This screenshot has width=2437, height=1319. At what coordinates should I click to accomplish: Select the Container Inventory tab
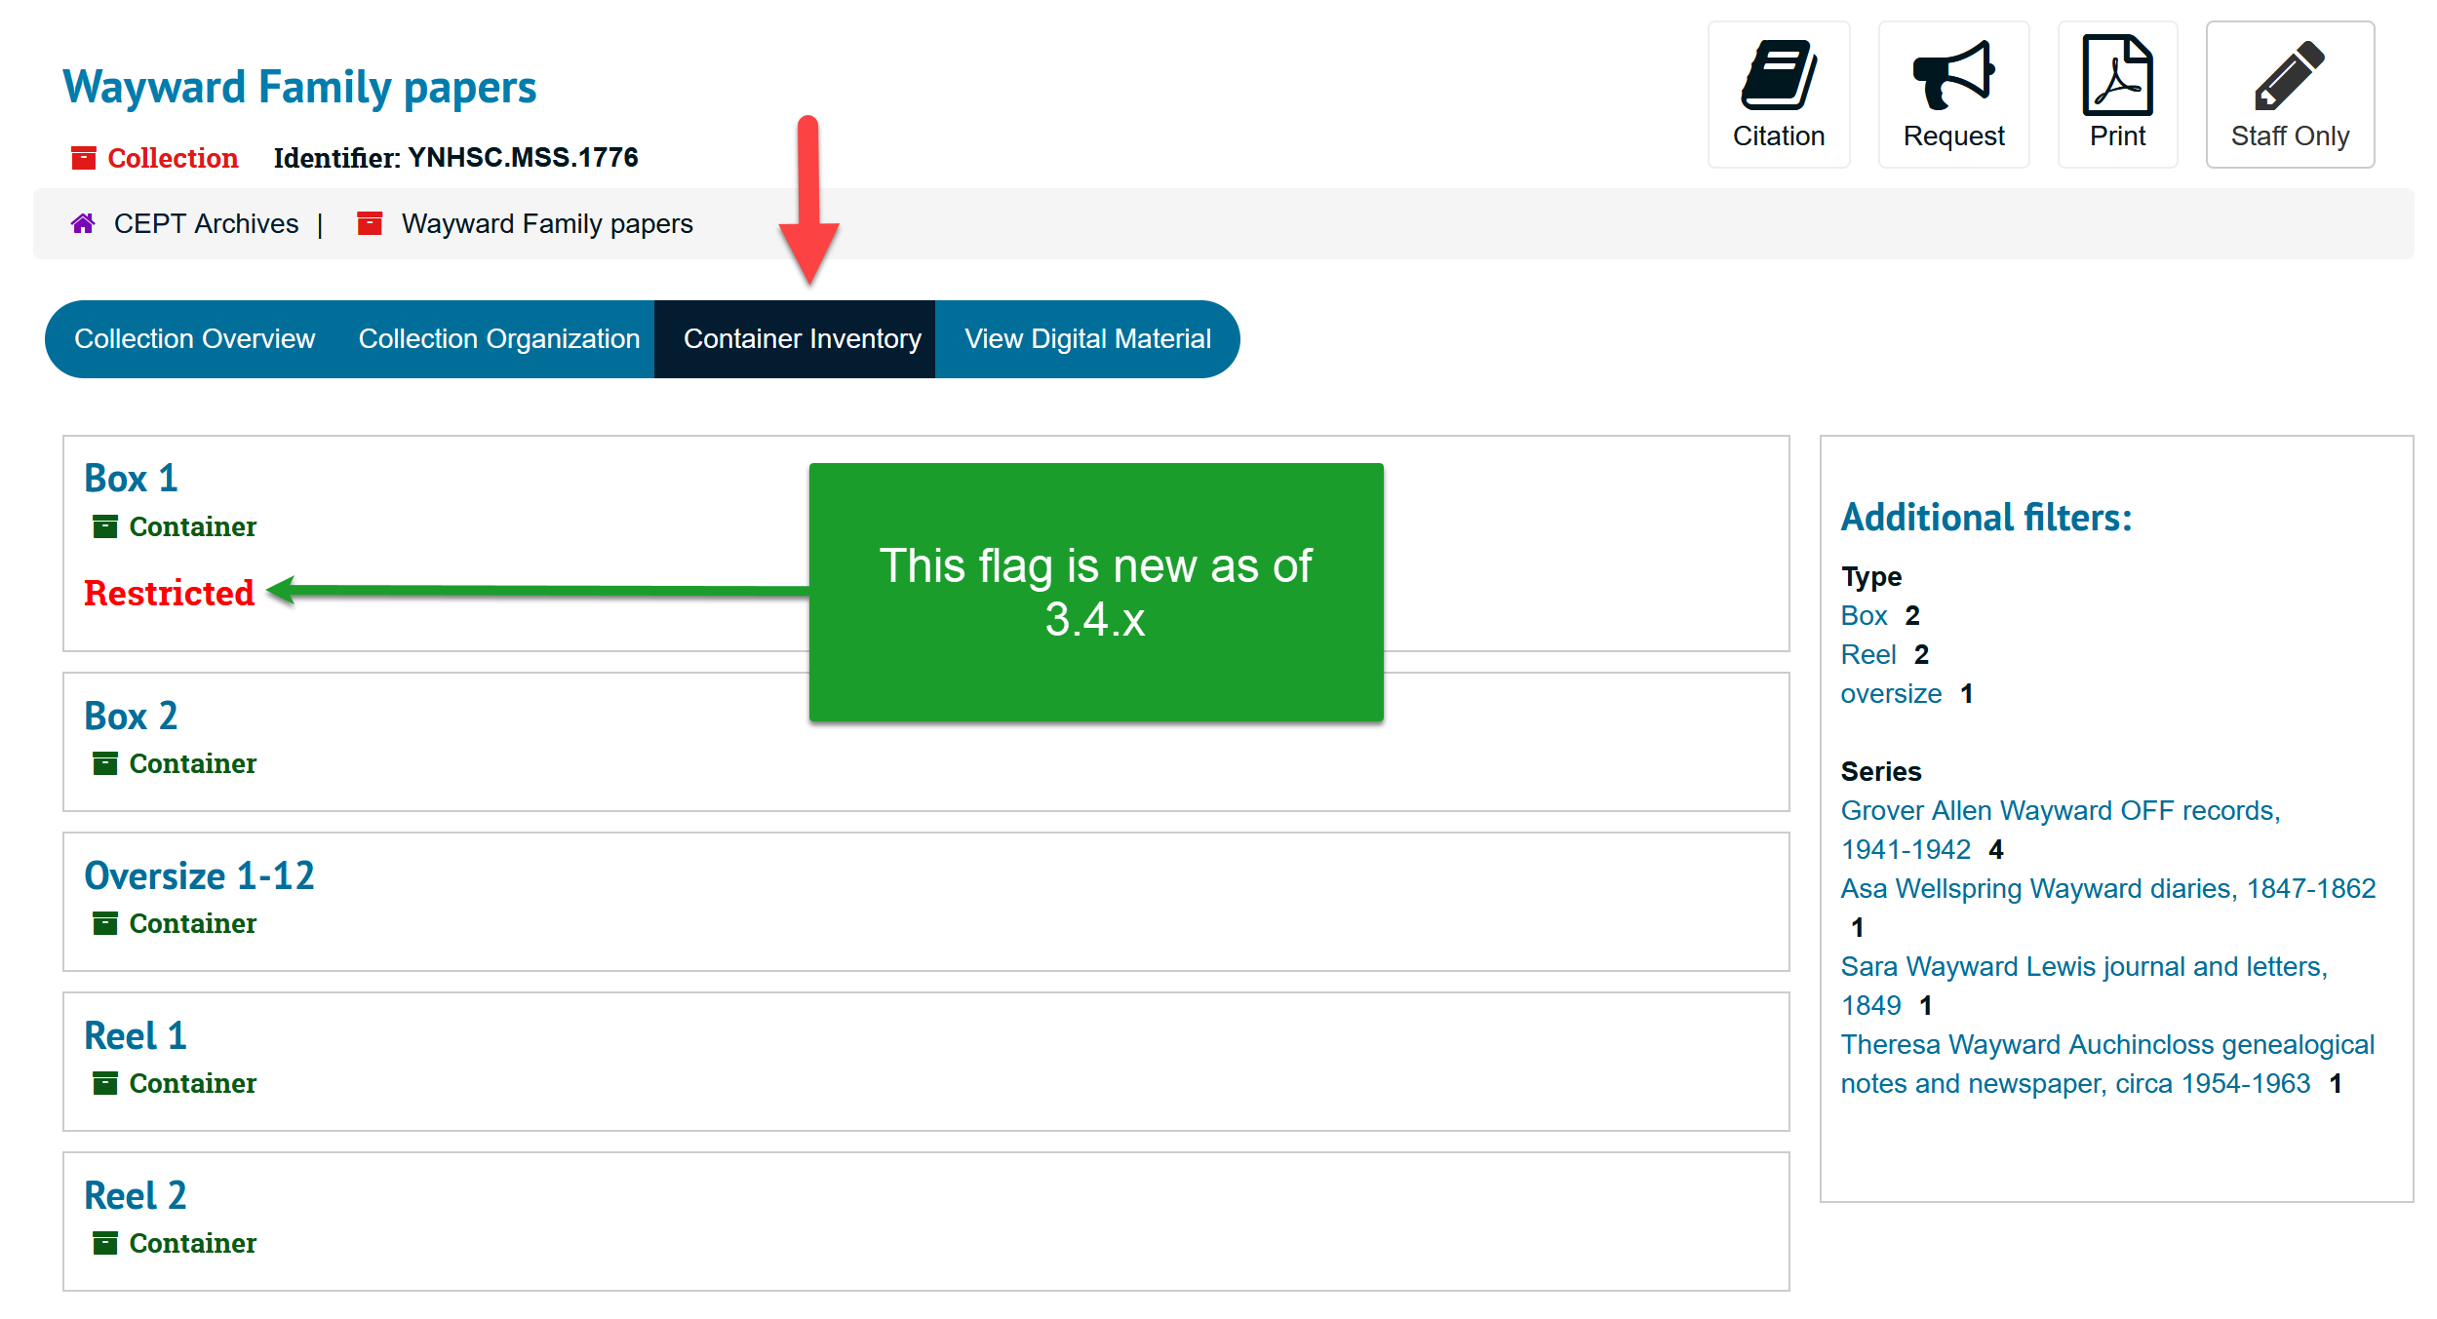802,339
